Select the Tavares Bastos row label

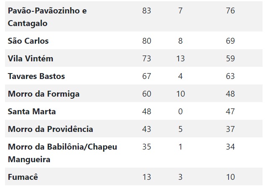click(36, 76)
